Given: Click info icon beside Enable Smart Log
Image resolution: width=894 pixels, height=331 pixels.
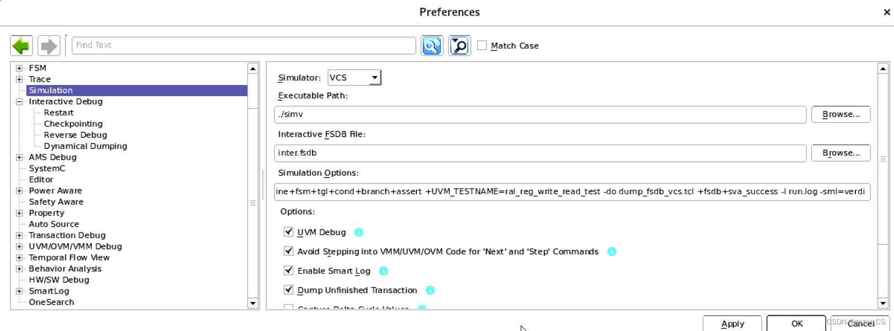Looking at the screenshot, I should pos(383,271).
